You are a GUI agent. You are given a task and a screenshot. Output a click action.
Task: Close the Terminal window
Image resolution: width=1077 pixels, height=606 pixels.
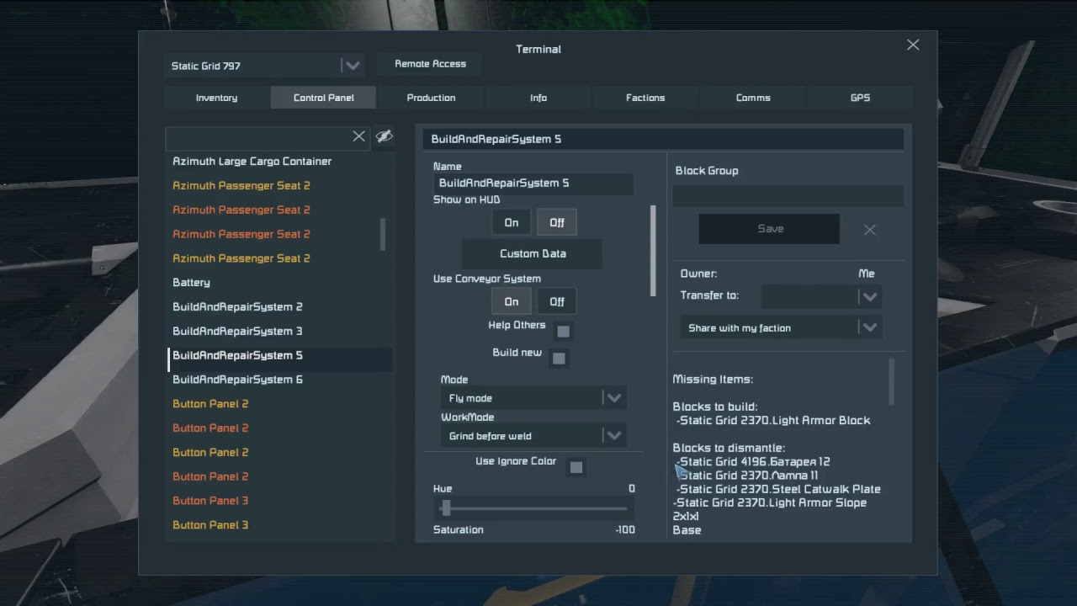[913, 45]
